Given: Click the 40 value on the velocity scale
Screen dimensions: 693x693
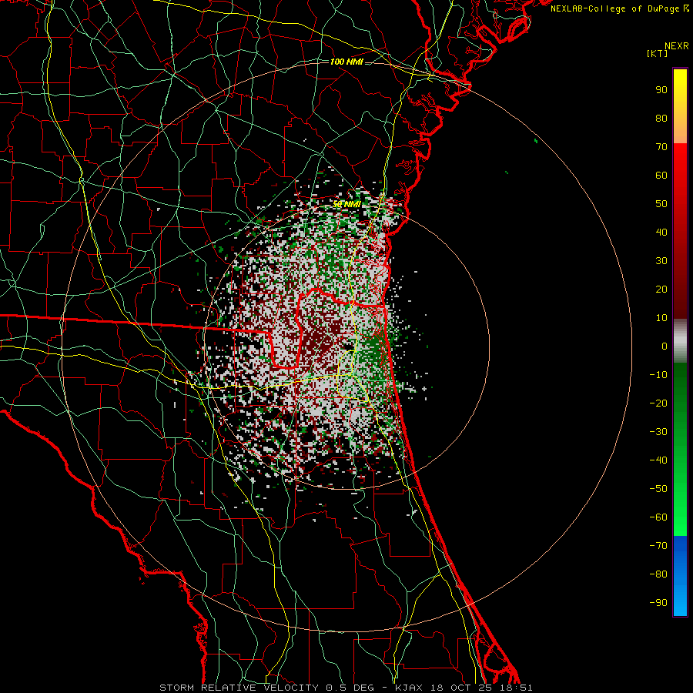Looking at the screenshot, I should point(661,232).
